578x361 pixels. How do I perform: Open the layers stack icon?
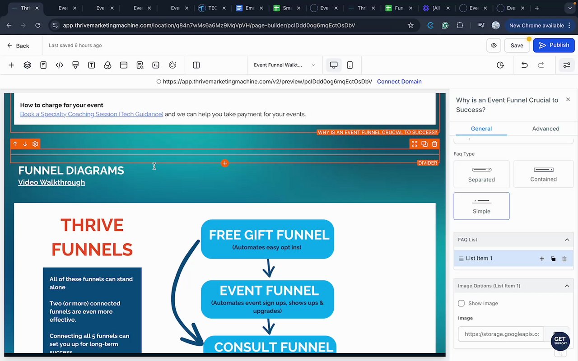coord(28,65)
